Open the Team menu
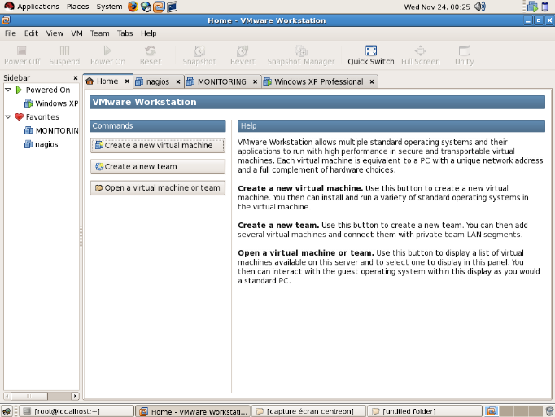Screen dimensions: 555x417 [x=99, y=33]
